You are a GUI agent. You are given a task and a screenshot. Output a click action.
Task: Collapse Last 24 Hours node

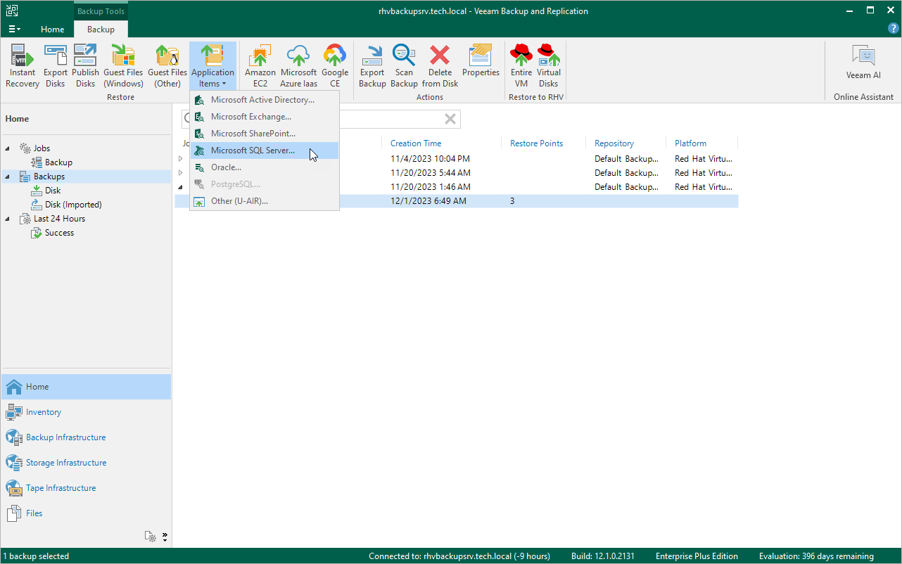tap(8, 219)
